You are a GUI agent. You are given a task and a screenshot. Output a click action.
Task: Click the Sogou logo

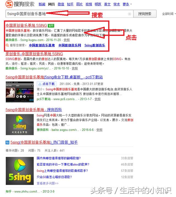point(20,4)
